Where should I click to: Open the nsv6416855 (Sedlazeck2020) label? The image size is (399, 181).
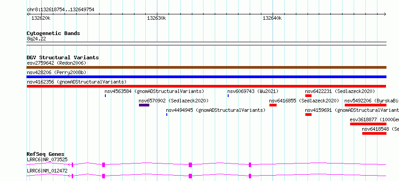(304, 101)
